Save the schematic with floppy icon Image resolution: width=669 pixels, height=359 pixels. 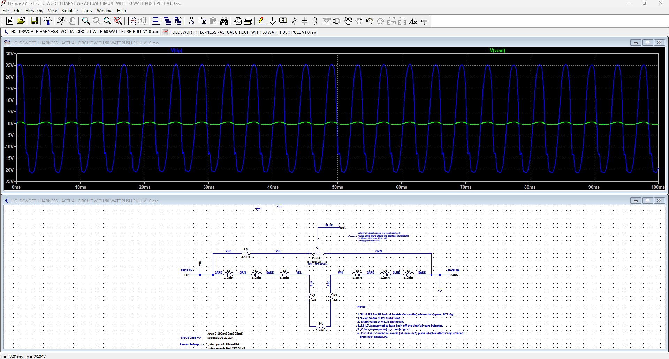(34, 21)
